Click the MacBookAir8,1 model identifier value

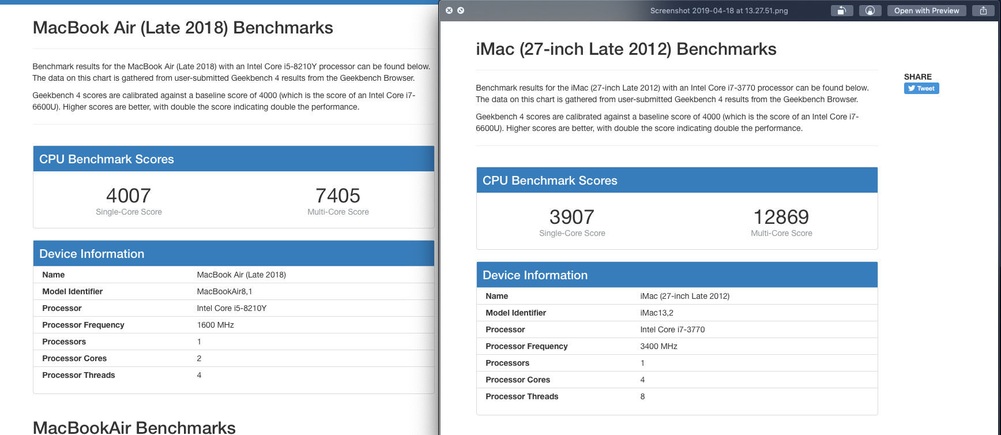coord(224,291)
